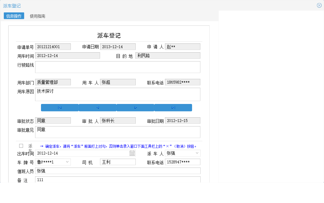Viewport: 324px width, 203px height.
Task: Select the 信息操作 tab
Action: point(14,16)
